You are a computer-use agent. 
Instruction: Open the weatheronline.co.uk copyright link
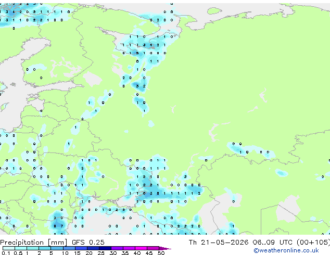click(x=286, y=250)
